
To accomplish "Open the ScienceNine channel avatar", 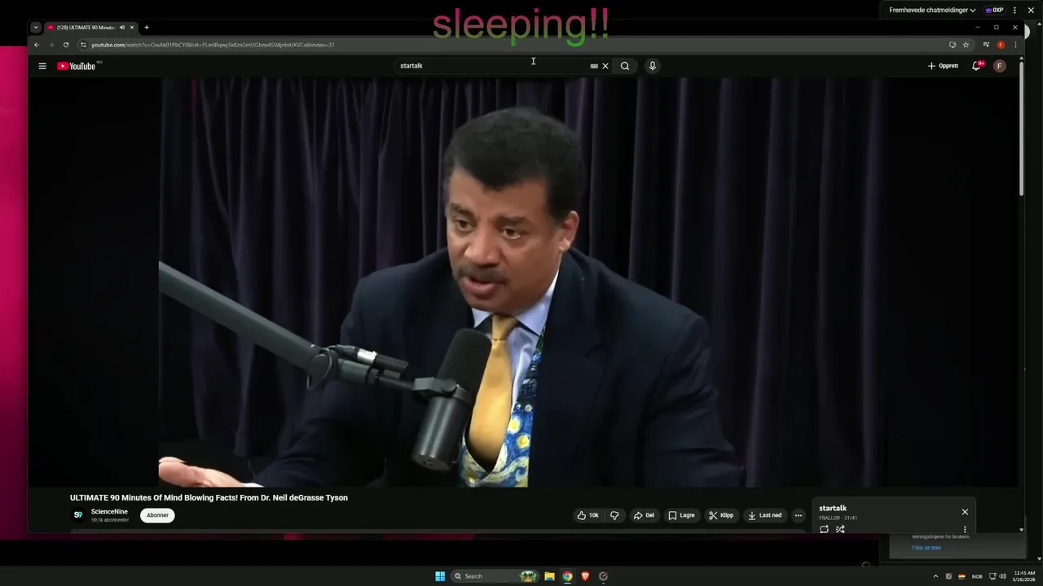I will 78,515.
